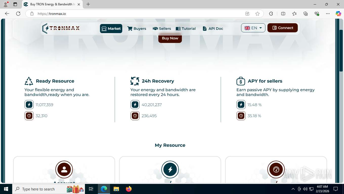Viewport: 344px width, 194px height.
Task: Click the Connect wallet button
Action: tap(283, 28)
